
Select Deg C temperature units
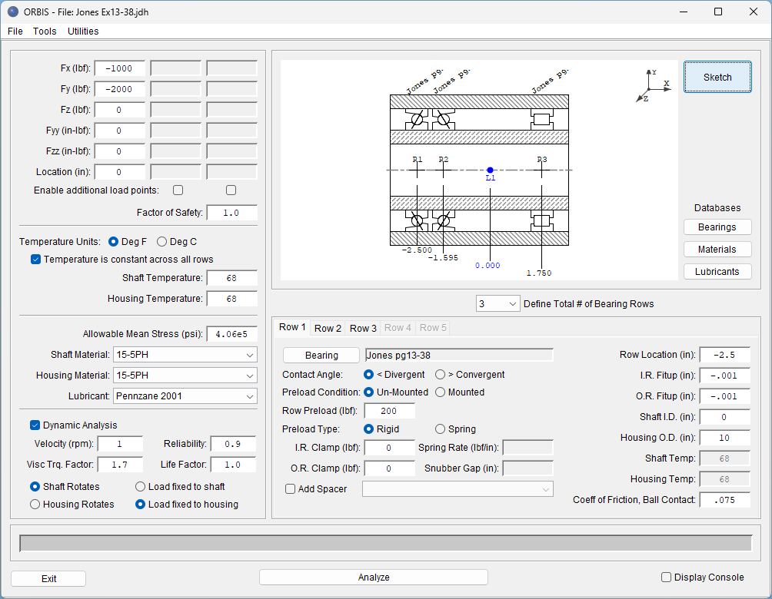[162, 242]
